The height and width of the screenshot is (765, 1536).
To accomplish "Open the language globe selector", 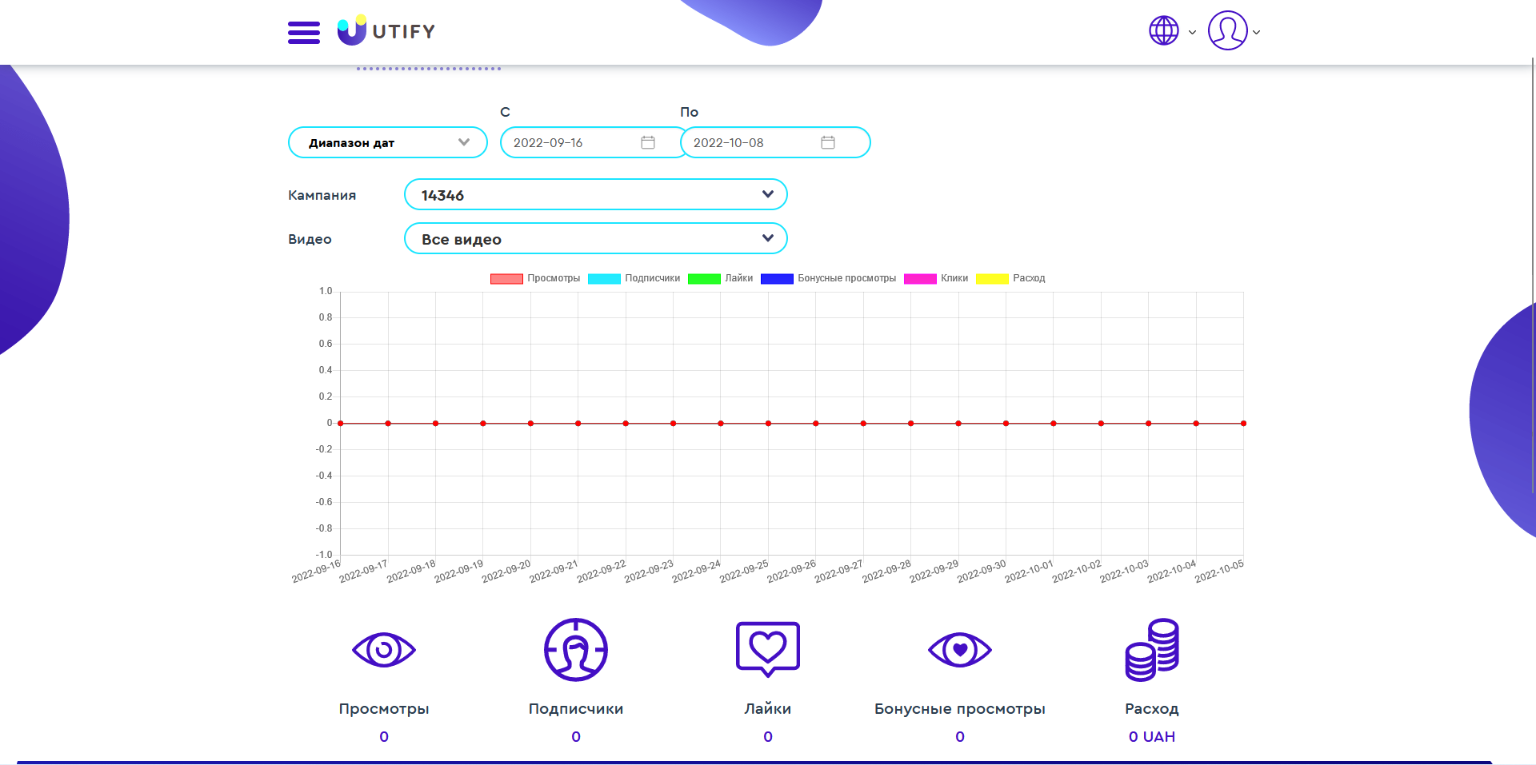I will 1164,31.
